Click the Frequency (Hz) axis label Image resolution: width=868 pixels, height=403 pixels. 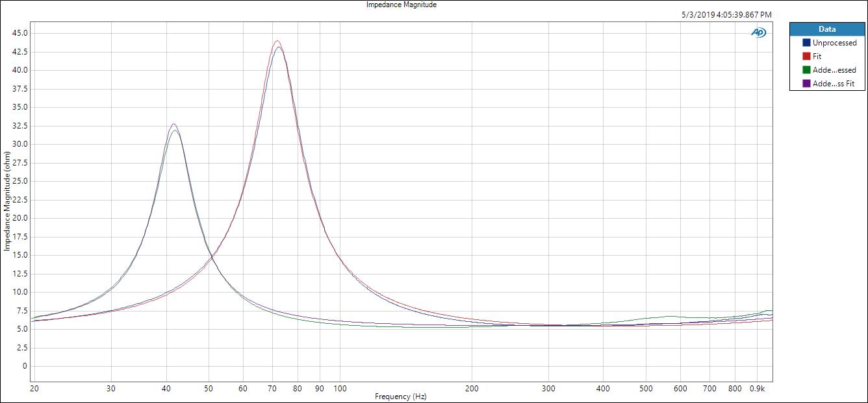[x=401, y=397]
